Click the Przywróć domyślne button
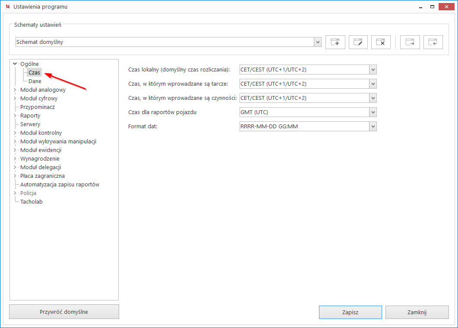The width and height of the screenshot is (458, 328). 64,312
